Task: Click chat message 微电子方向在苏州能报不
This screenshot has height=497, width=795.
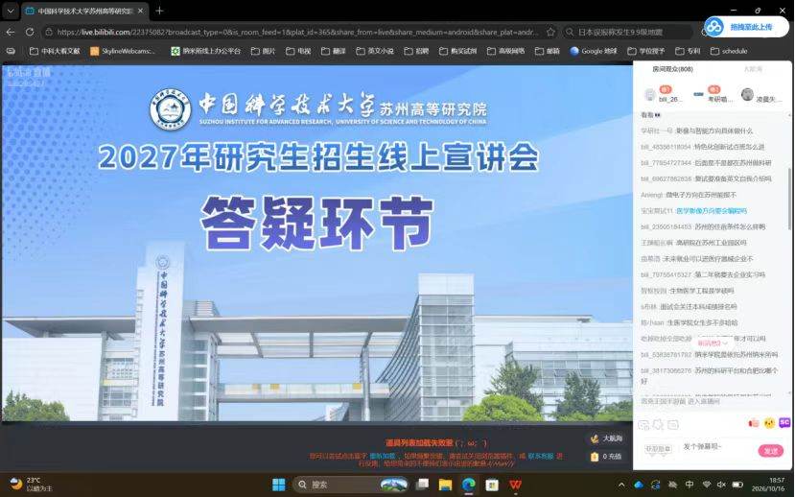Action: pyautogui.click(x=701, y=195)
